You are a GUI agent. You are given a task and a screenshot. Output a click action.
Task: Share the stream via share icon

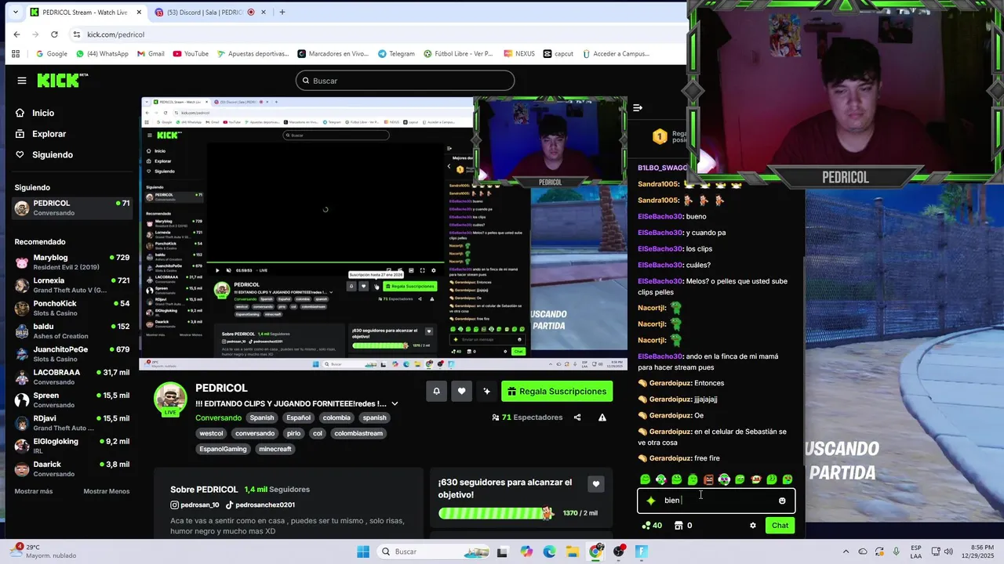pos(577,418)
